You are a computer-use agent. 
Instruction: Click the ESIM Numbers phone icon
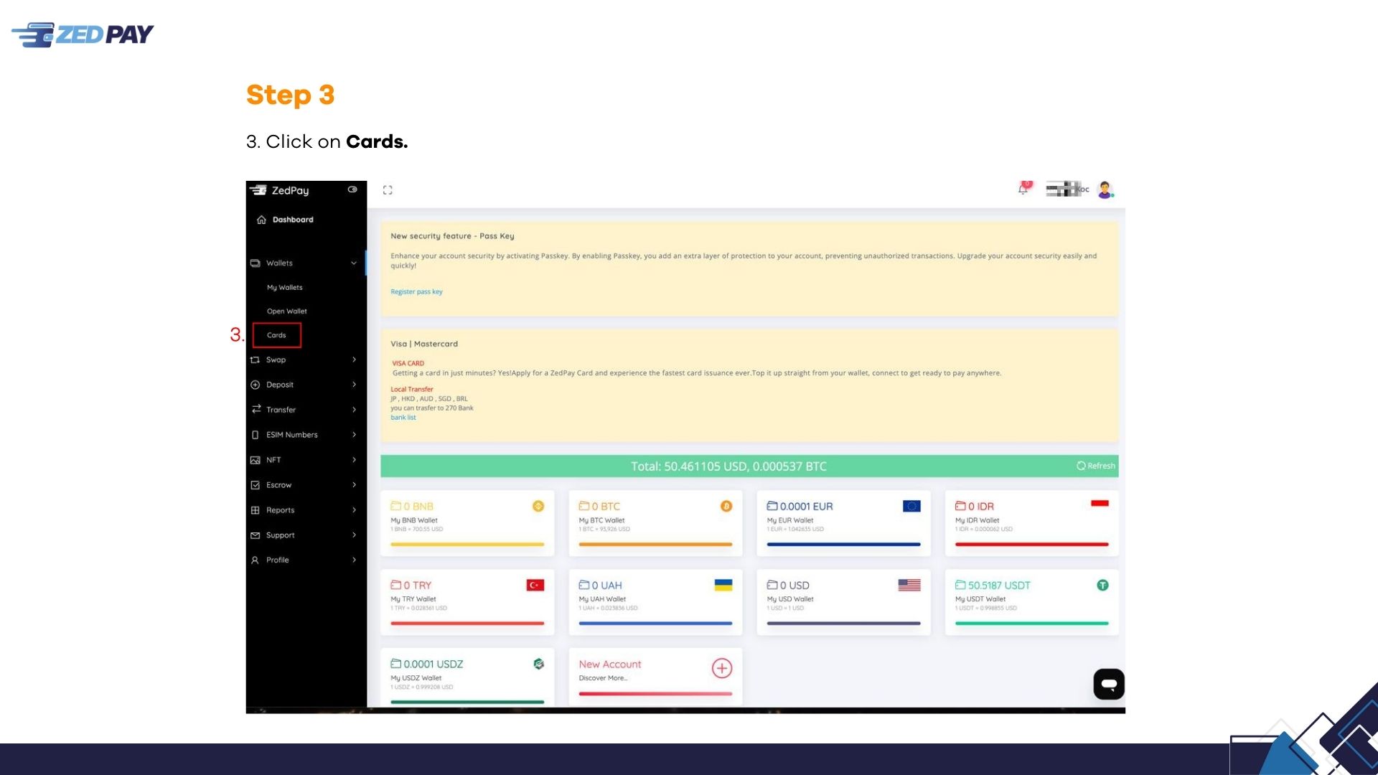255,435
